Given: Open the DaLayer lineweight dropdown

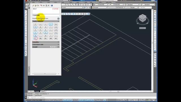Looking at the screenshot, I should 138,7.
